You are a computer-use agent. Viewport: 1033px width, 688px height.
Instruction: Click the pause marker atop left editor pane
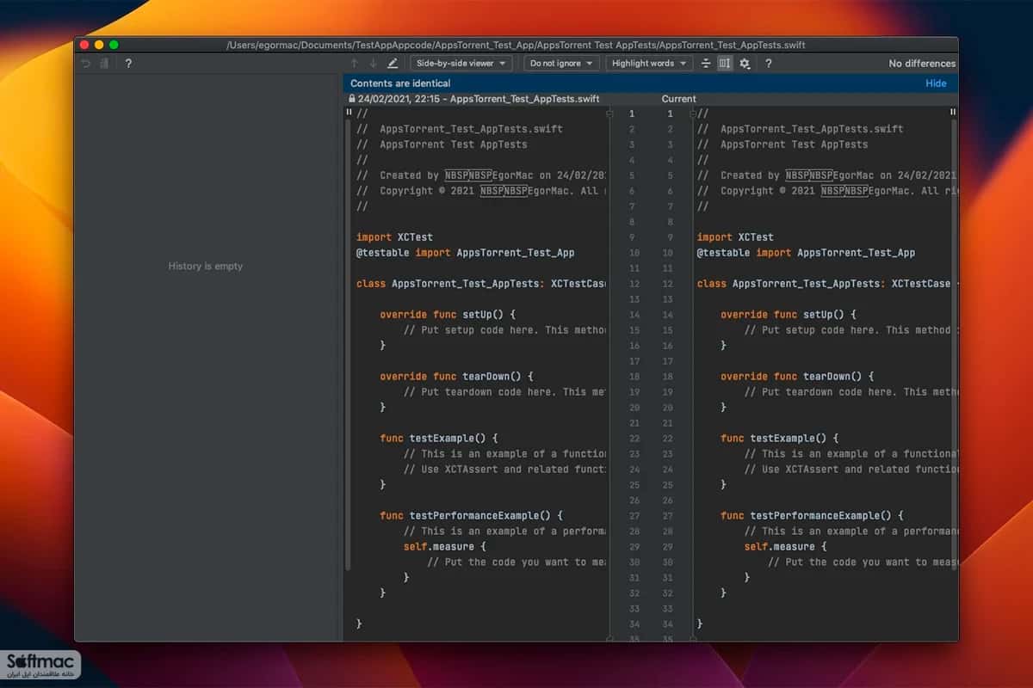(x=349, y=113)
